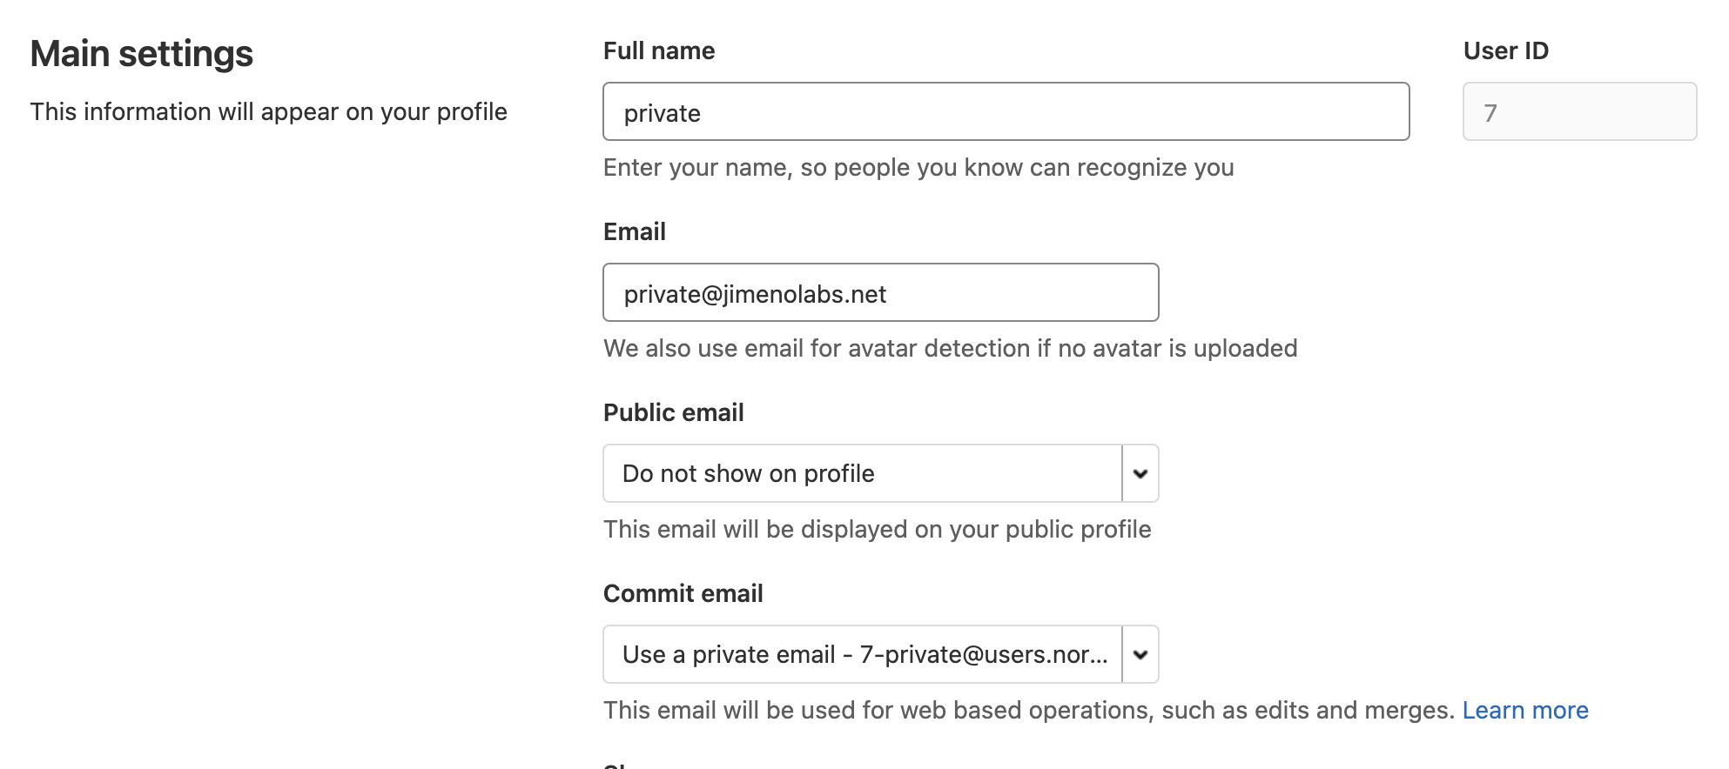Screen dimensions: 1729x769
Task: Click the Full name label
Action: 659,51
